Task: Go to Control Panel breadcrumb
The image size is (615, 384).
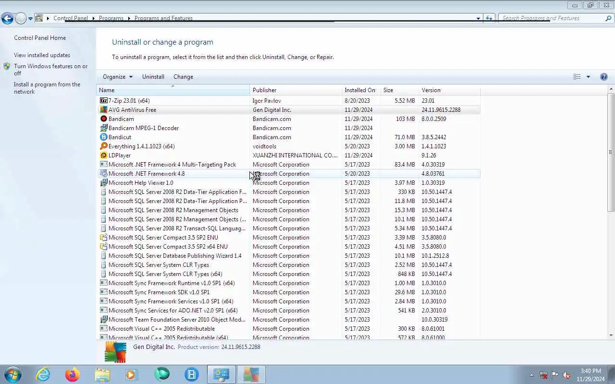Action: point(71,18)
